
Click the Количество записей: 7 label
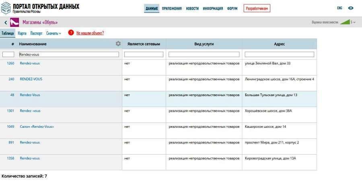click(24, 176)
